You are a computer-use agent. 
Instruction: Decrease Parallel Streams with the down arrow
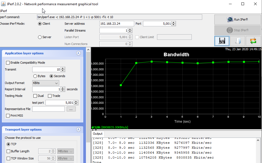coord(130,32)
